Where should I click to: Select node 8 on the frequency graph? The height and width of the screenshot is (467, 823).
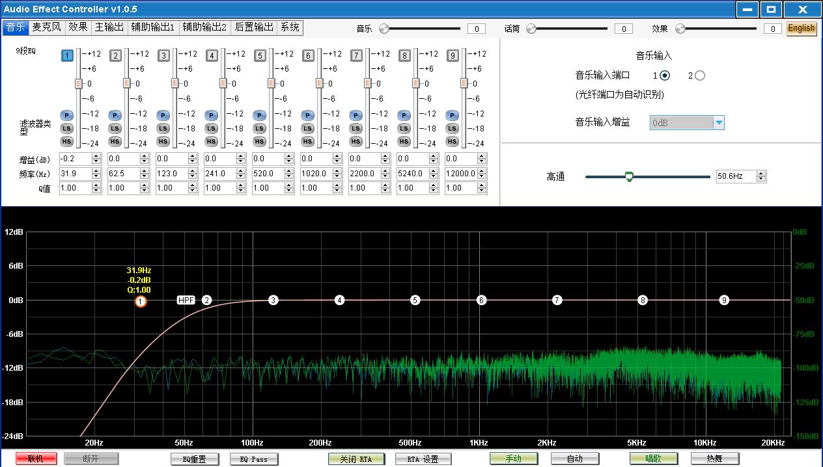click(x=643, y=300)
